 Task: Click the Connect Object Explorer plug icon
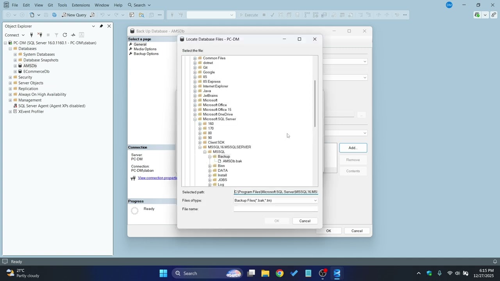click(32, 35)
